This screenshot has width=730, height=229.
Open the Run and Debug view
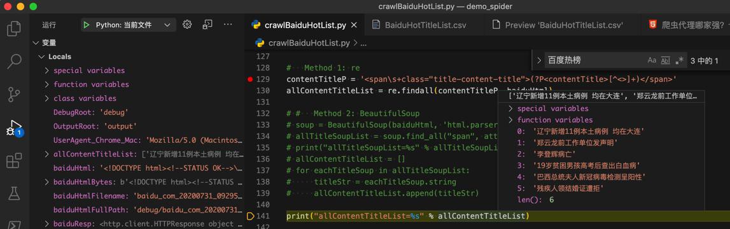(x=14, y=128)
